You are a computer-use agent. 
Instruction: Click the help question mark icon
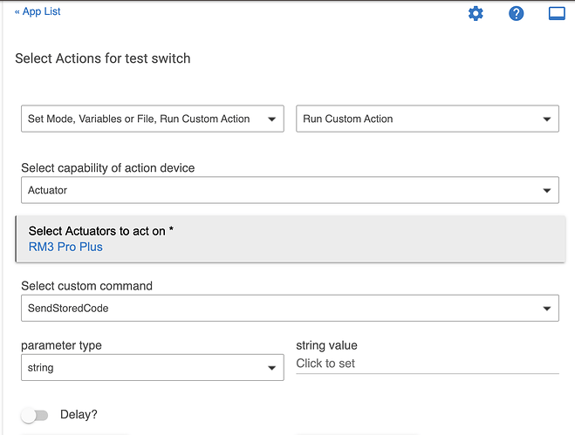pyautogui.click(x=517, y=13)
